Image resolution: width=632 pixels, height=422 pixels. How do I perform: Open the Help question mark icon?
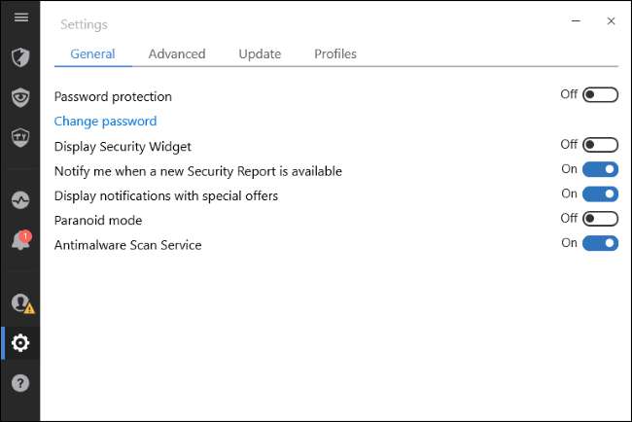point(20,383)
